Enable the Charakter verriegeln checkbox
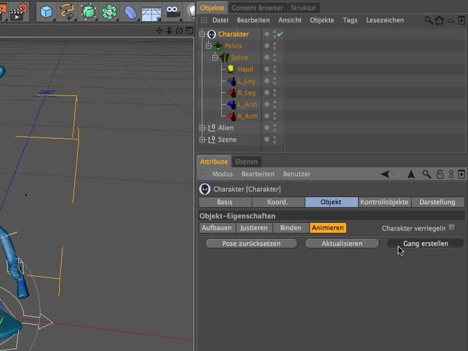 point(452,228)
